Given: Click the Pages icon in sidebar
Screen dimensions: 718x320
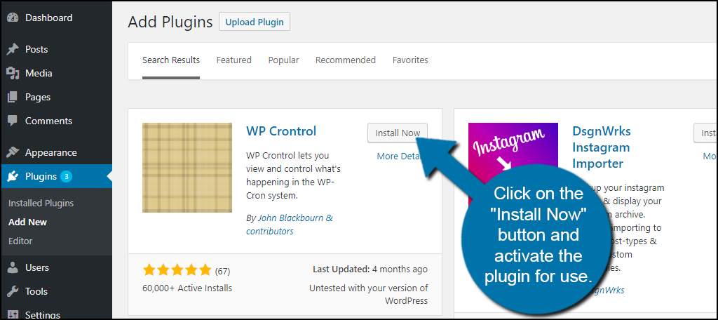Looking at the screenshot, I should pos(13,97).
